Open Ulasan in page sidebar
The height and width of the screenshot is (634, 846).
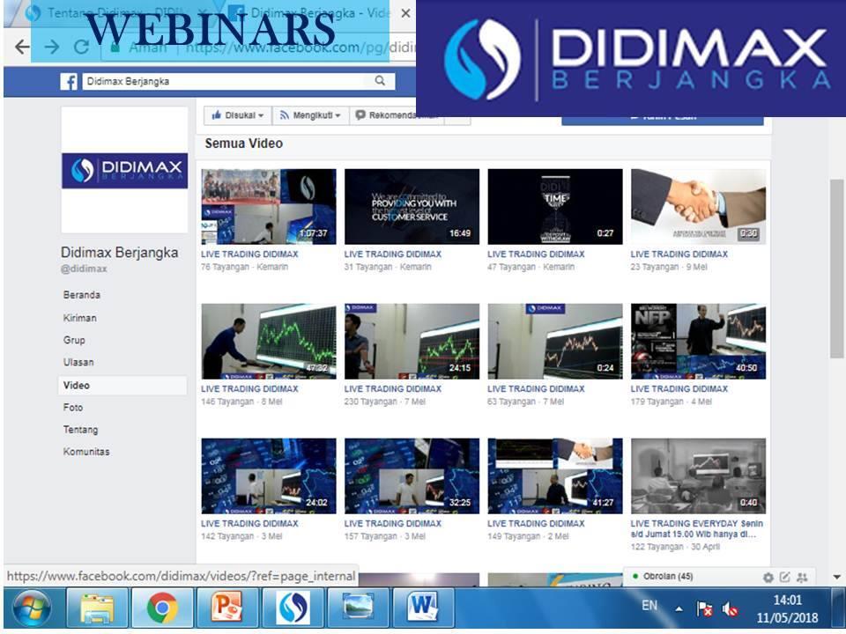tap(78, 362)
